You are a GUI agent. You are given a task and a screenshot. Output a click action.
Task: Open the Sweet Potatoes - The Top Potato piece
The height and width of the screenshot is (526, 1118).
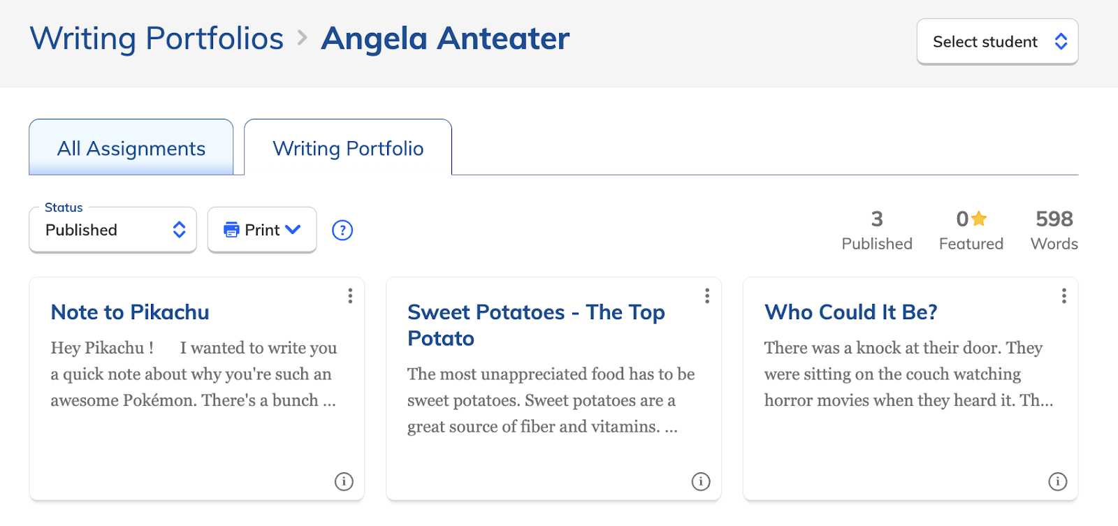[535, 325]
